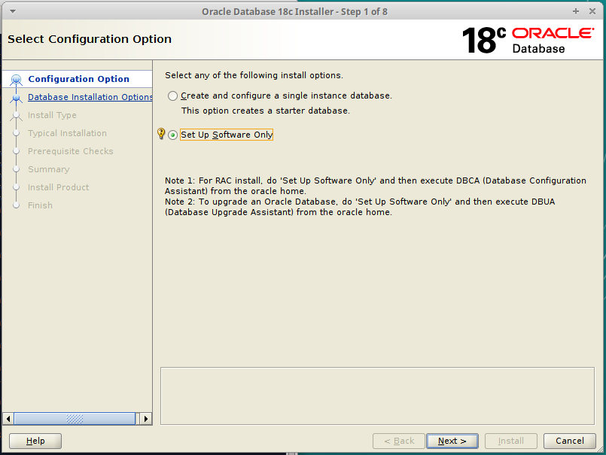Select 'Create and configure a single instance database' radio
Screen dimensions: 606x455
(x=172, y=96)
